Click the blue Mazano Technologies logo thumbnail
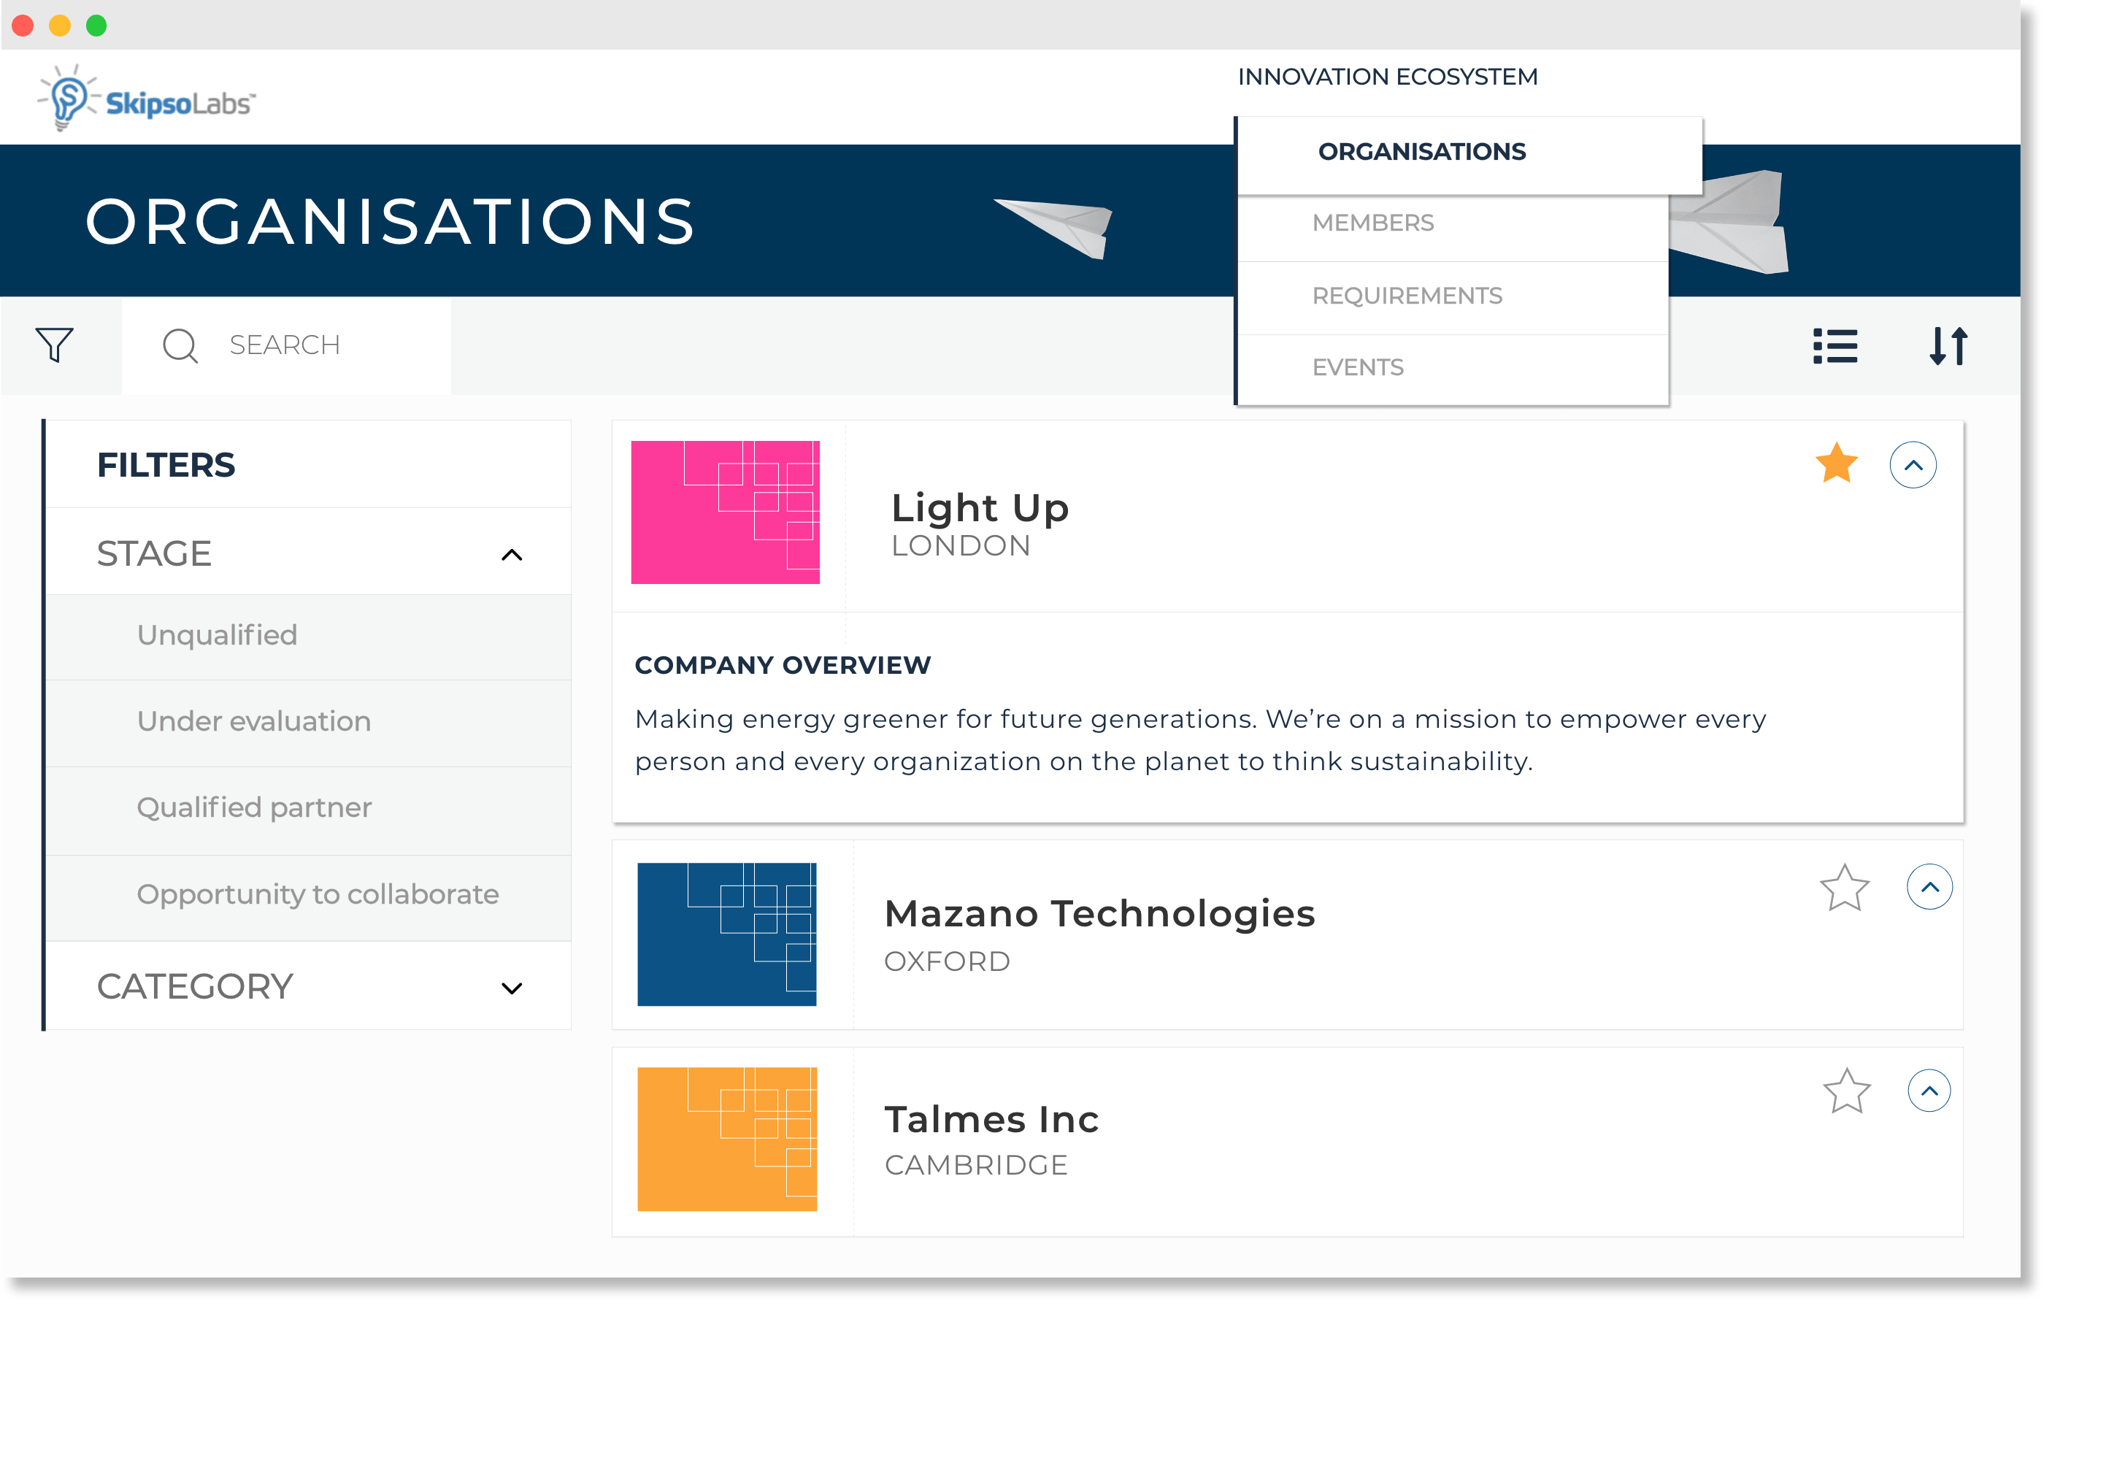2117x1460 pixels. pyautogui.click(x=726, y=935)
